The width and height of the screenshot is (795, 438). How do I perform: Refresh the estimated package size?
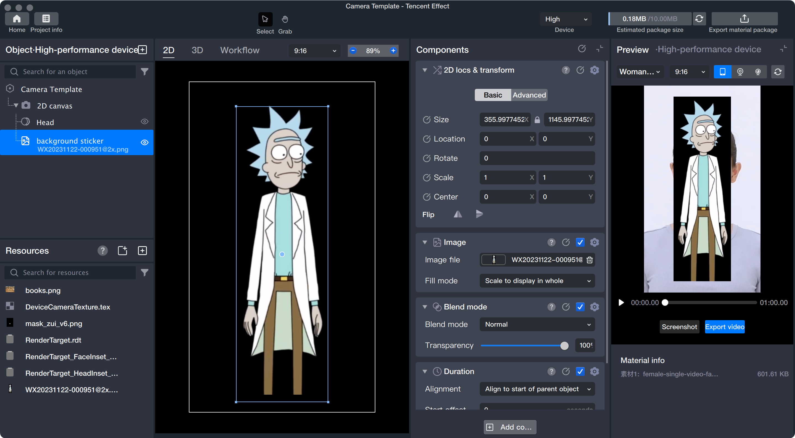pos(699,19)
